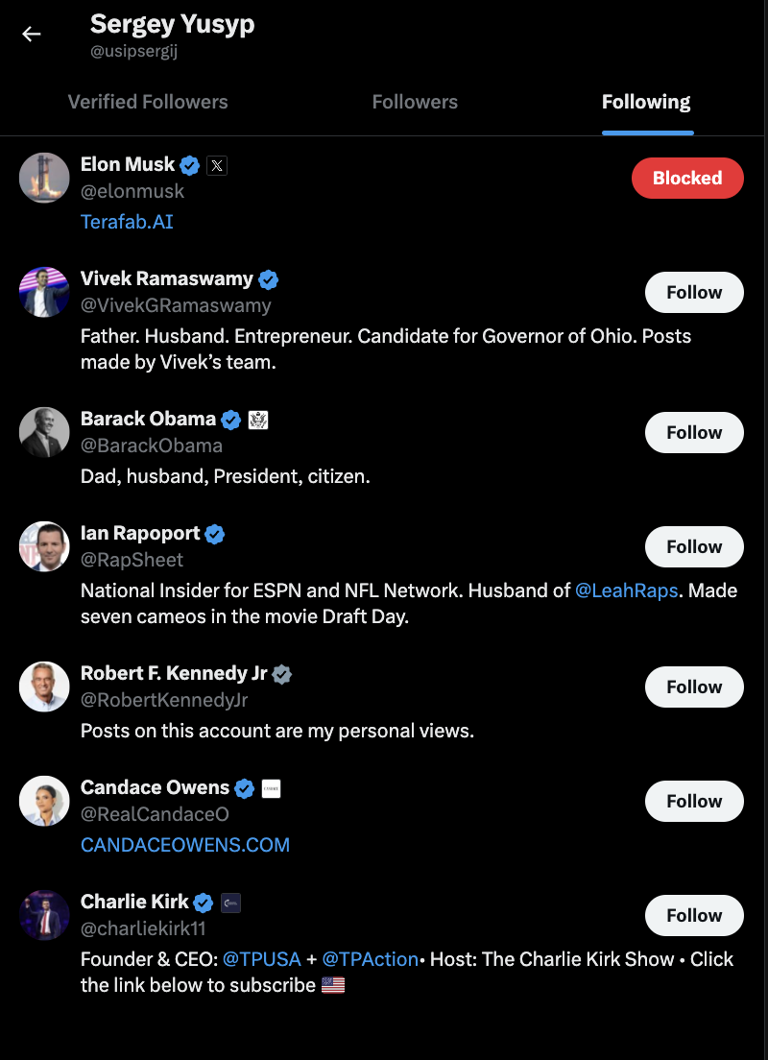
Task: Follow Vivek Ramaswamy
Action: [694, 292]
